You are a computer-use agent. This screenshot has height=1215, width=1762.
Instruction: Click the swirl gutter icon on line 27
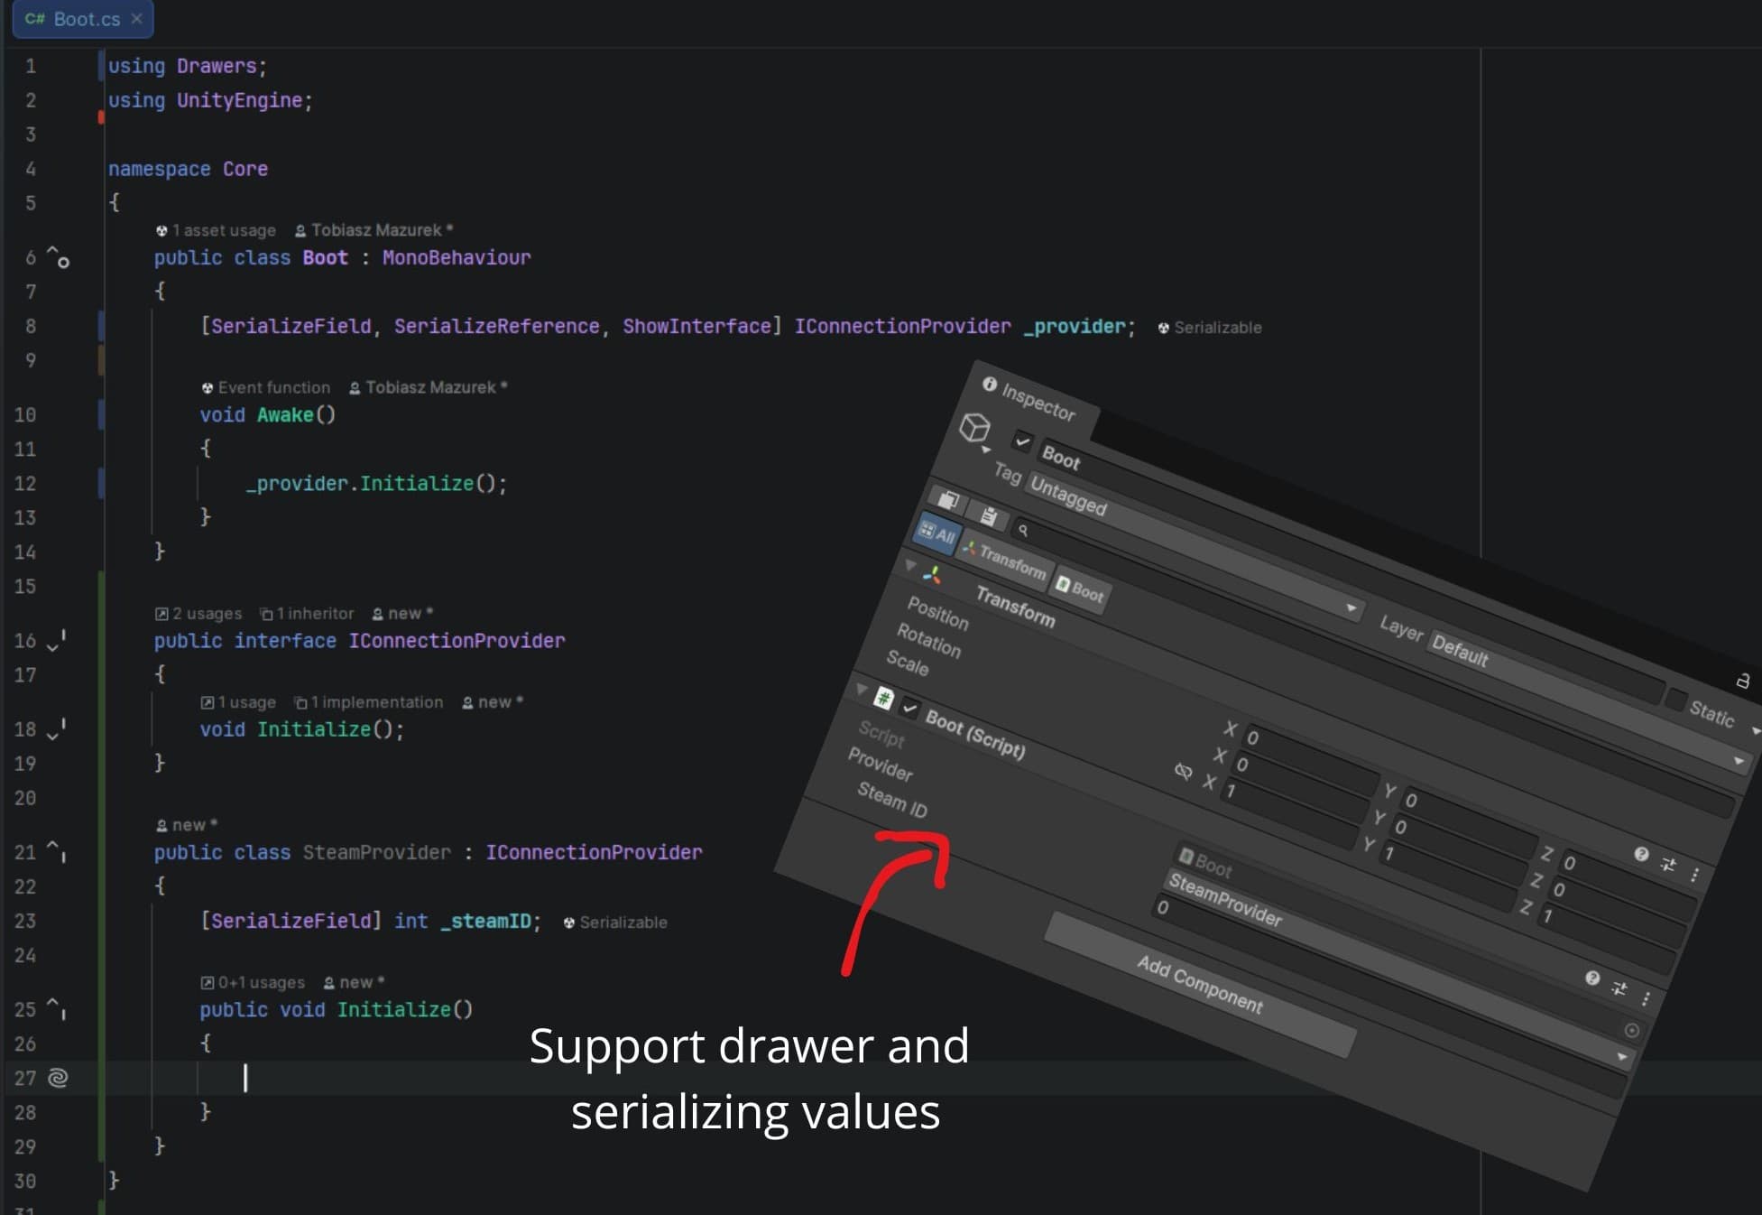click(x=58, y=1078)
